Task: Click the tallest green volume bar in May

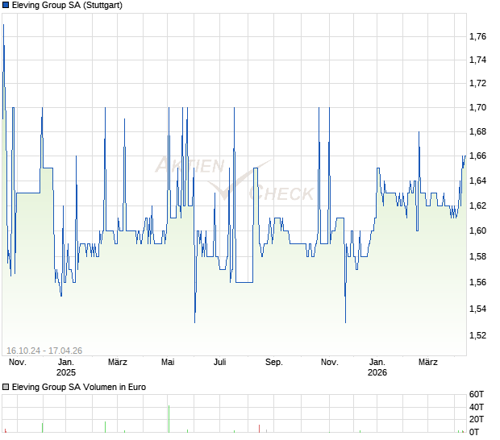Action: (169, 419)
